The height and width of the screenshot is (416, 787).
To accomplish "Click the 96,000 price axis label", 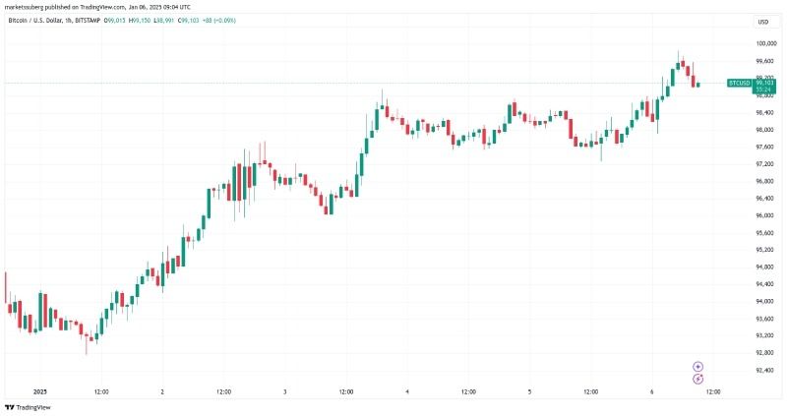I will (766, 215).
